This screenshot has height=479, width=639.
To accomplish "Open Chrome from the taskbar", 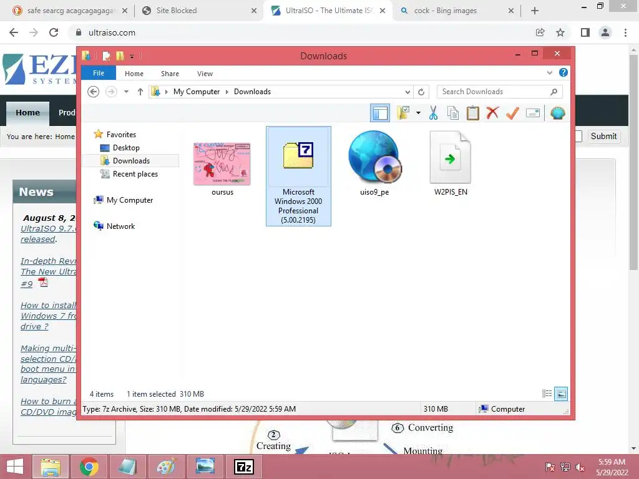I will 89,467.
